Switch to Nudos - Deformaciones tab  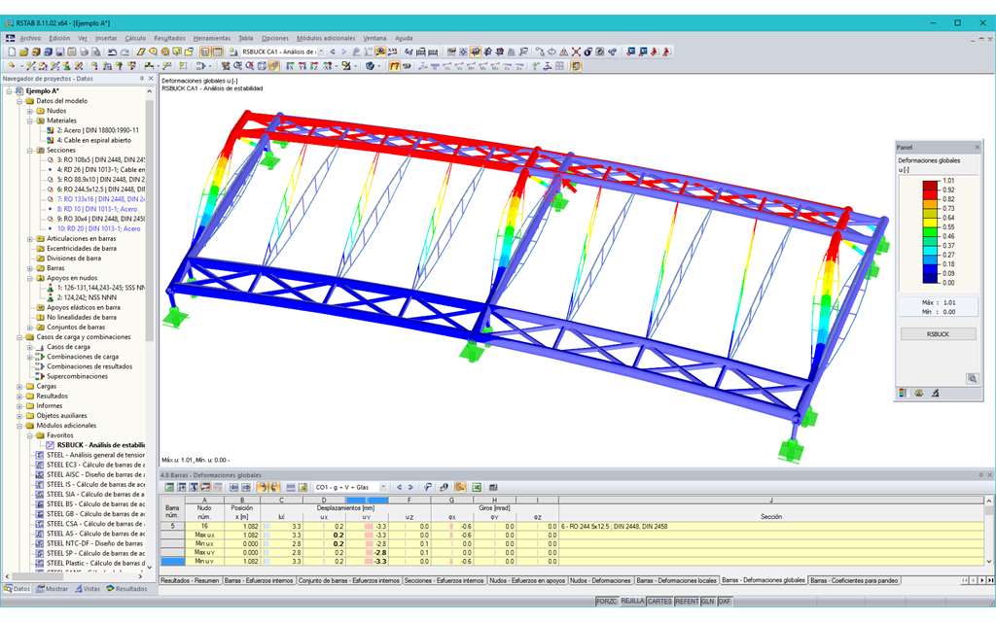(600, 581)
